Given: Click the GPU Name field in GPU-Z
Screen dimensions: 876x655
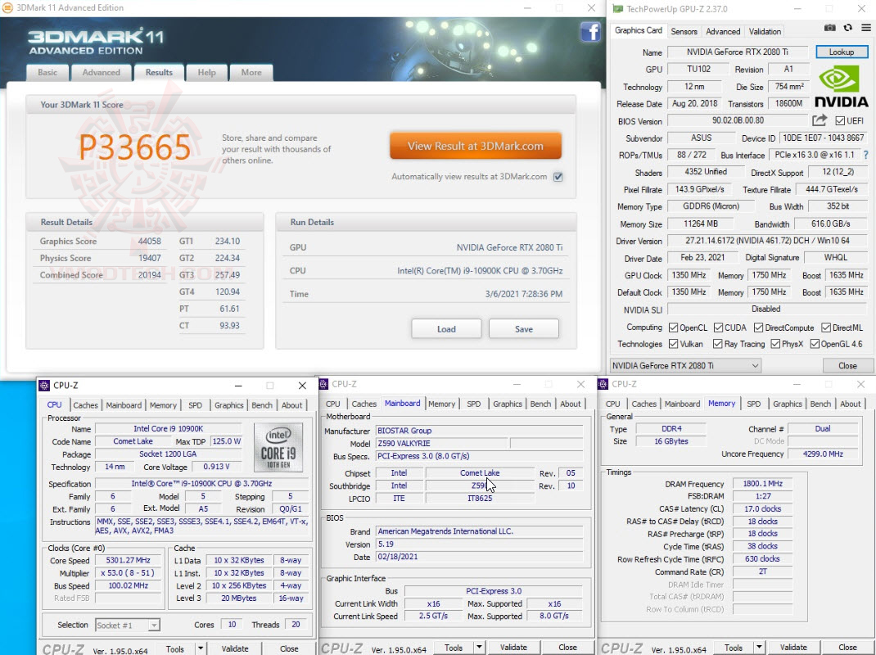Looking at the screenshot, I should 738,52.
